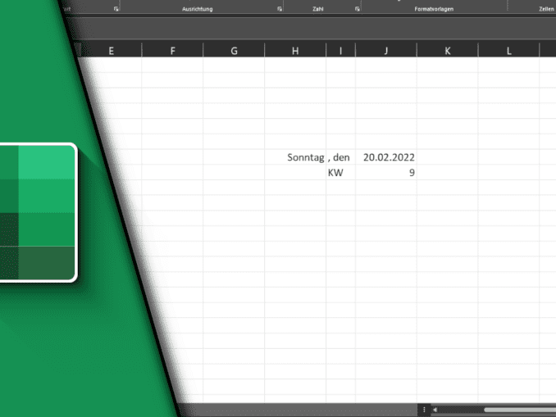The height and width of the screenshot is (417, 556).
Task: Open the Zahl format dialog launcher
Action: 358,9
